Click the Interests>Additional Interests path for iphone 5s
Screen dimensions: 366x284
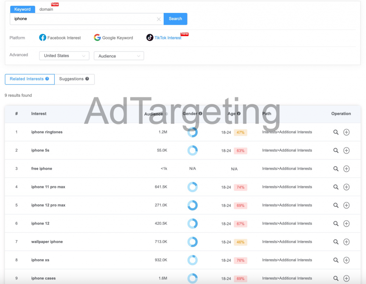(287, 150)
